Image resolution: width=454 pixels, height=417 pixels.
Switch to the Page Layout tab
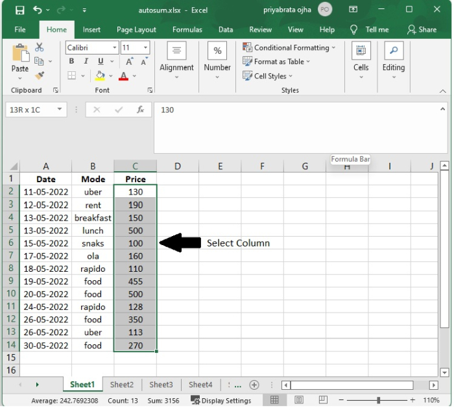click(136, 30)
